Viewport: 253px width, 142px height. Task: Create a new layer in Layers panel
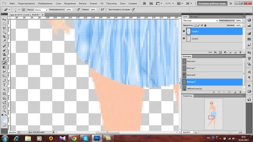point(235,52)
